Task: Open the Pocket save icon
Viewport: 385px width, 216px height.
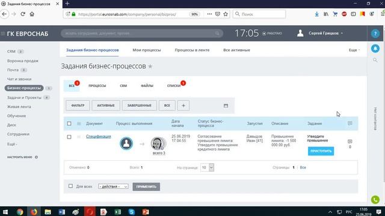Action: 218,14
